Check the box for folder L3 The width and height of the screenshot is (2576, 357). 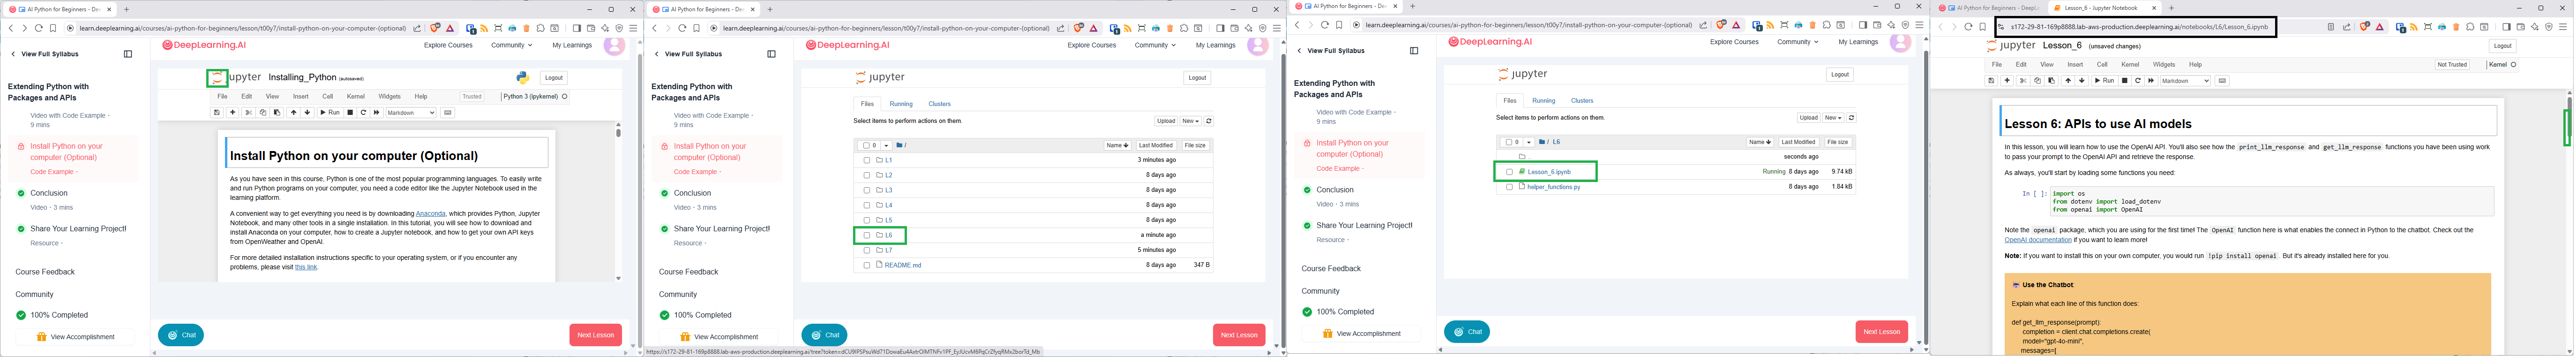click(x=867, y=190)
